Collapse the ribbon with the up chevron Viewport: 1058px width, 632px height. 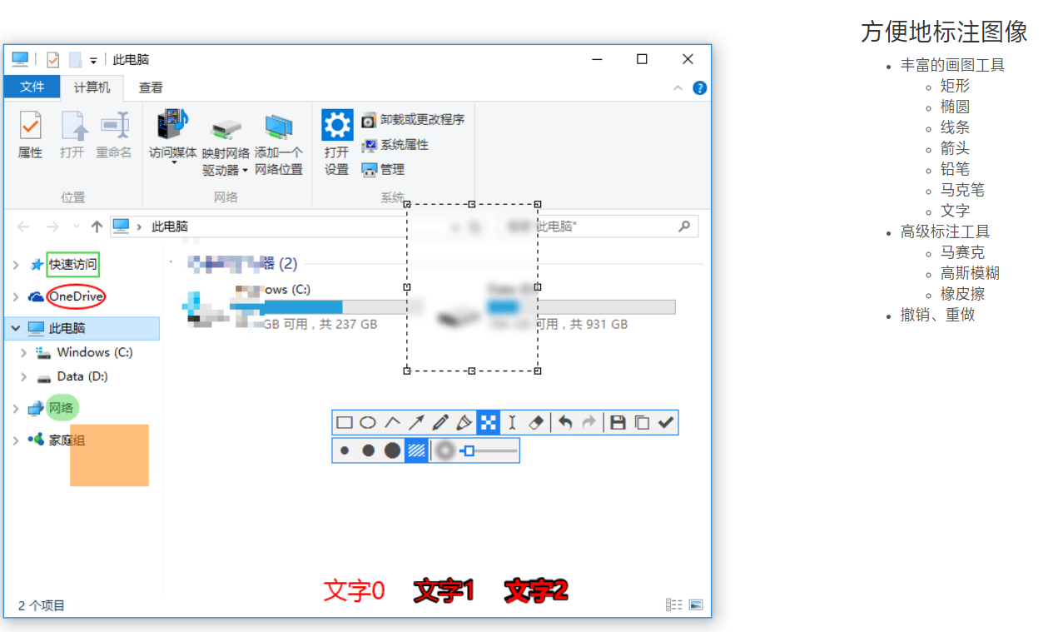(x=678, y=88)
